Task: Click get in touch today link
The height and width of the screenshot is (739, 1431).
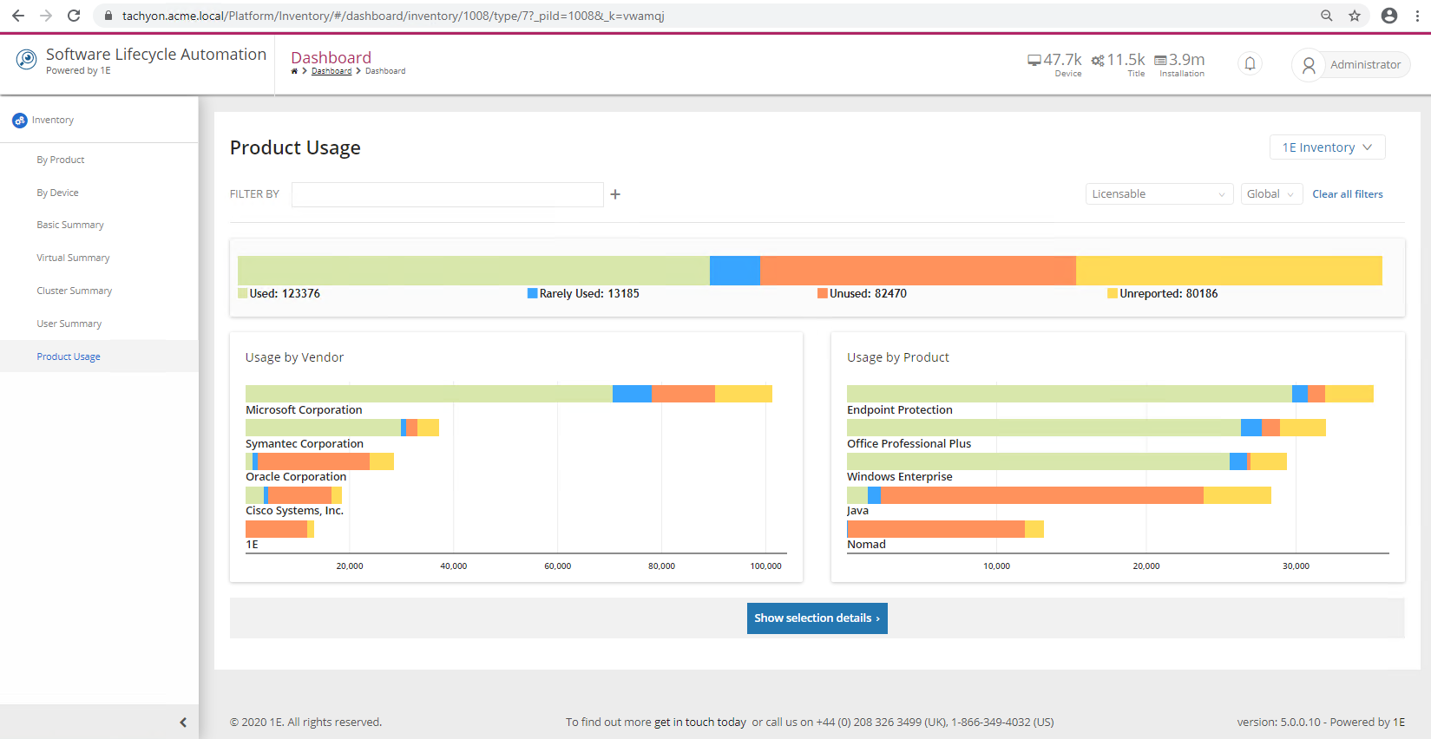Action: (x=699, y=723)
